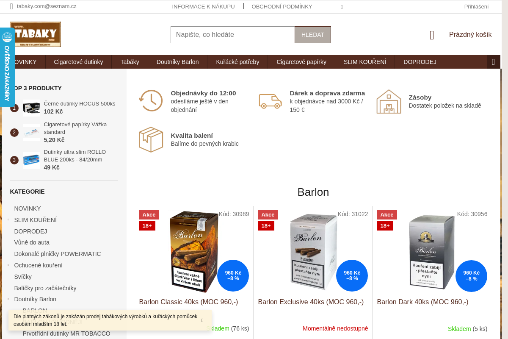Open Barlon Exclusive 40ks product title
The image size is (508, 339).
(x=311, y=302)
